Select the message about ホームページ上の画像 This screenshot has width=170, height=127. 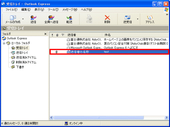[x=109, y=40]
